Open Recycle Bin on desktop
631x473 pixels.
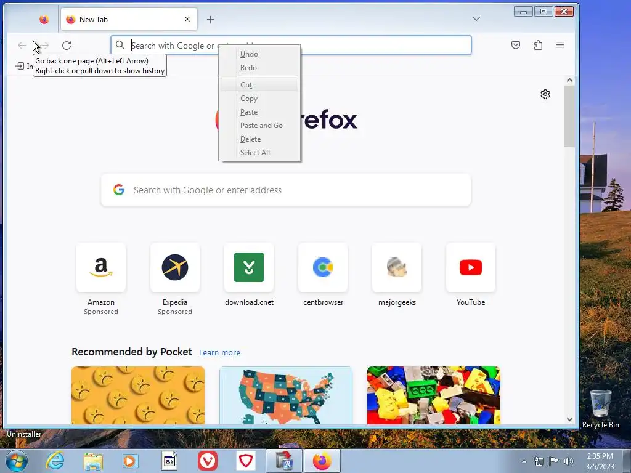[600, 408]
